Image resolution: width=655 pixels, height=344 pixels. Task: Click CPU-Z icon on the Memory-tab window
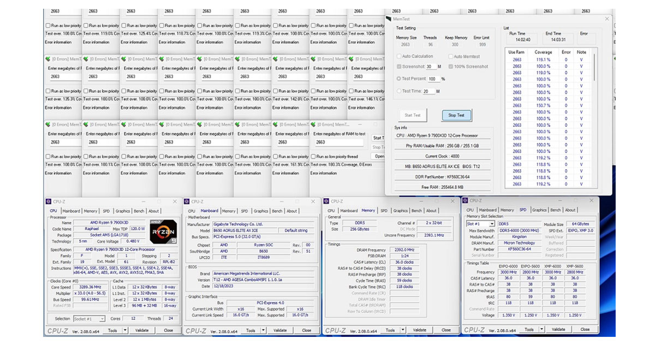(327, 201)
